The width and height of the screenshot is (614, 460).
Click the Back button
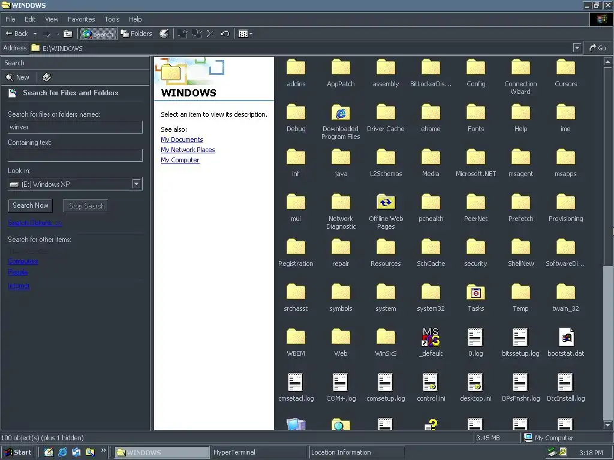pyautogui.click(x=16, y=34)
